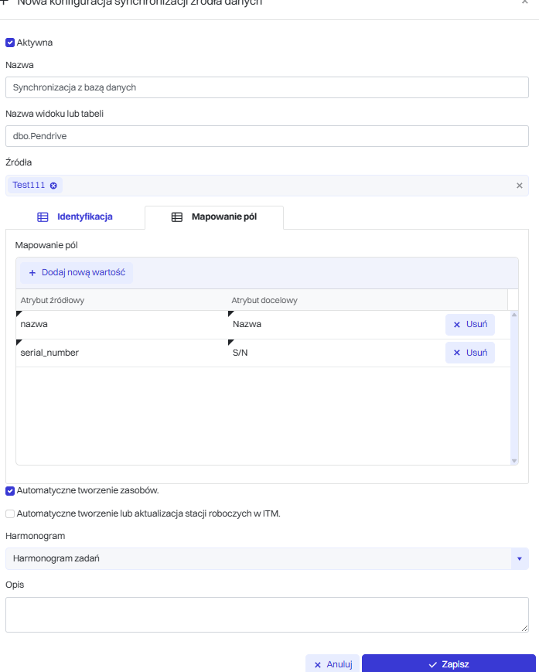Uncheck the Aktywna checkbox
This screenshot has height=672, width=539.
(10, 43)
